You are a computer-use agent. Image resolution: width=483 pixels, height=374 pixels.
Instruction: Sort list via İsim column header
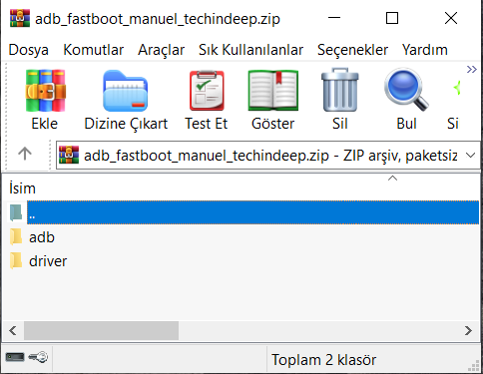(x=22, y=188)
